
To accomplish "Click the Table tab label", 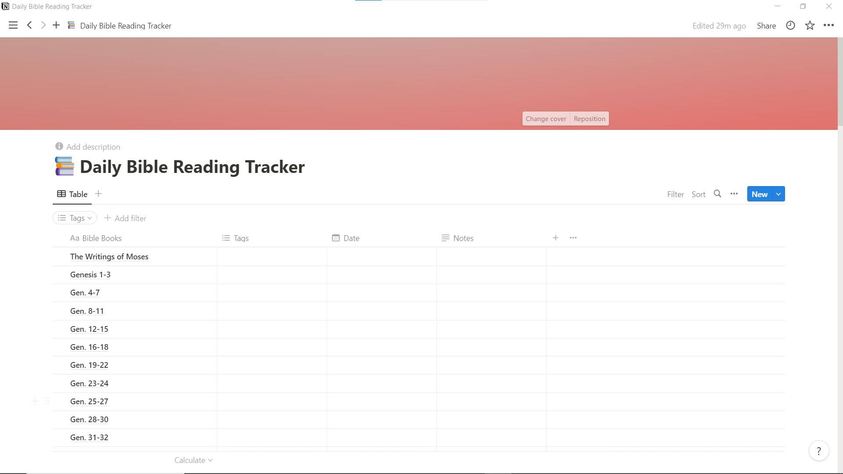I will 78,194.
